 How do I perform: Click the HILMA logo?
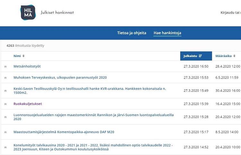pyautogui.click(x=28, y=12)
